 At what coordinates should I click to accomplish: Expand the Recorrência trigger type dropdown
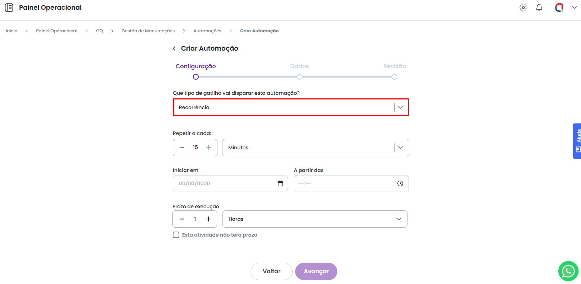pyautogui.click(x=400, y=107)
